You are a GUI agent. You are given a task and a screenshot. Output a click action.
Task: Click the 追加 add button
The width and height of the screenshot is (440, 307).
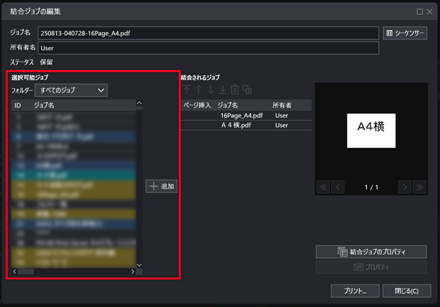click(x=162, y=186)
